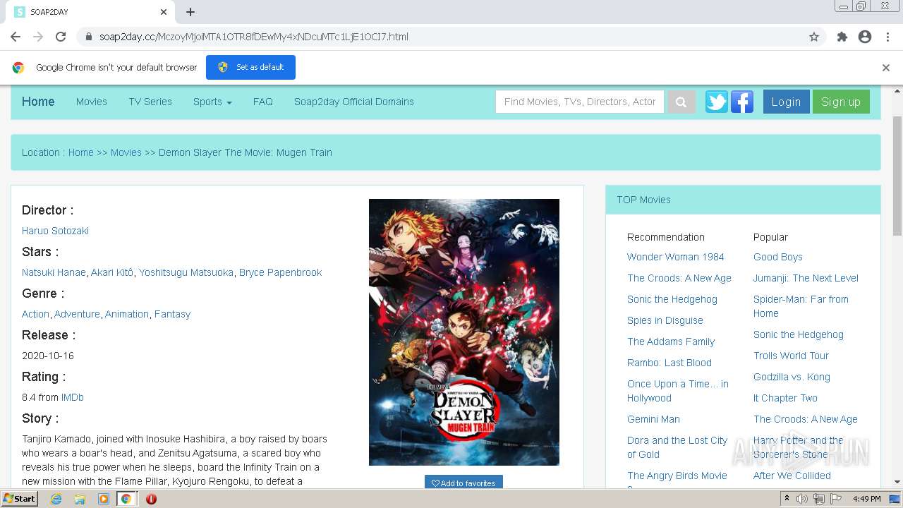Image resolution: width=903 pixels, height=508 pixels.
Task: Click the site search magnifier button
Action: tap(681, 102)
